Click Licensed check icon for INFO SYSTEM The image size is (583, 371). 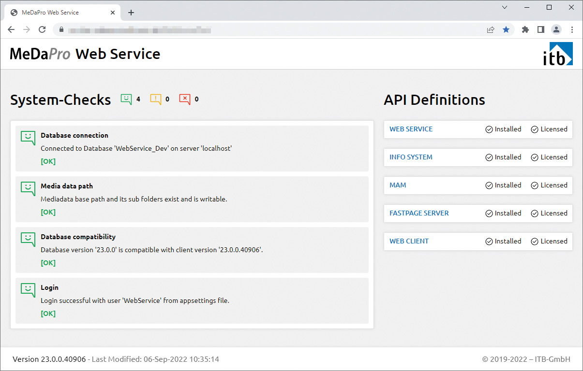pos(535,157)
